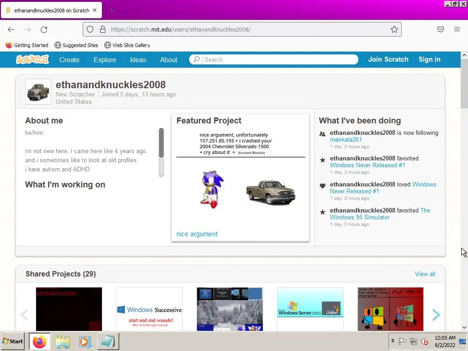Open the nice argument project link

point(197,234)
